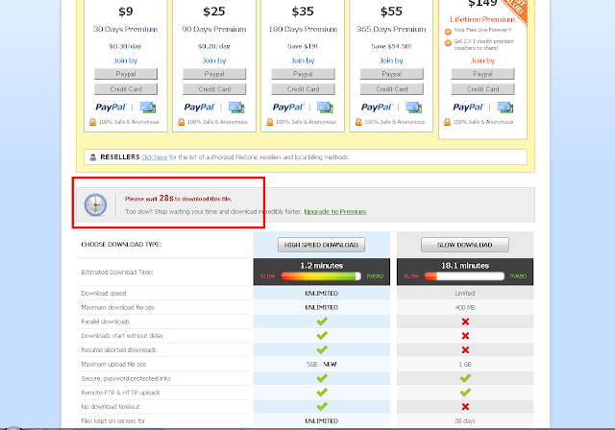Choose Credit Card for Lifetime Premium plan
615x430 pixels.
(482, 89)
